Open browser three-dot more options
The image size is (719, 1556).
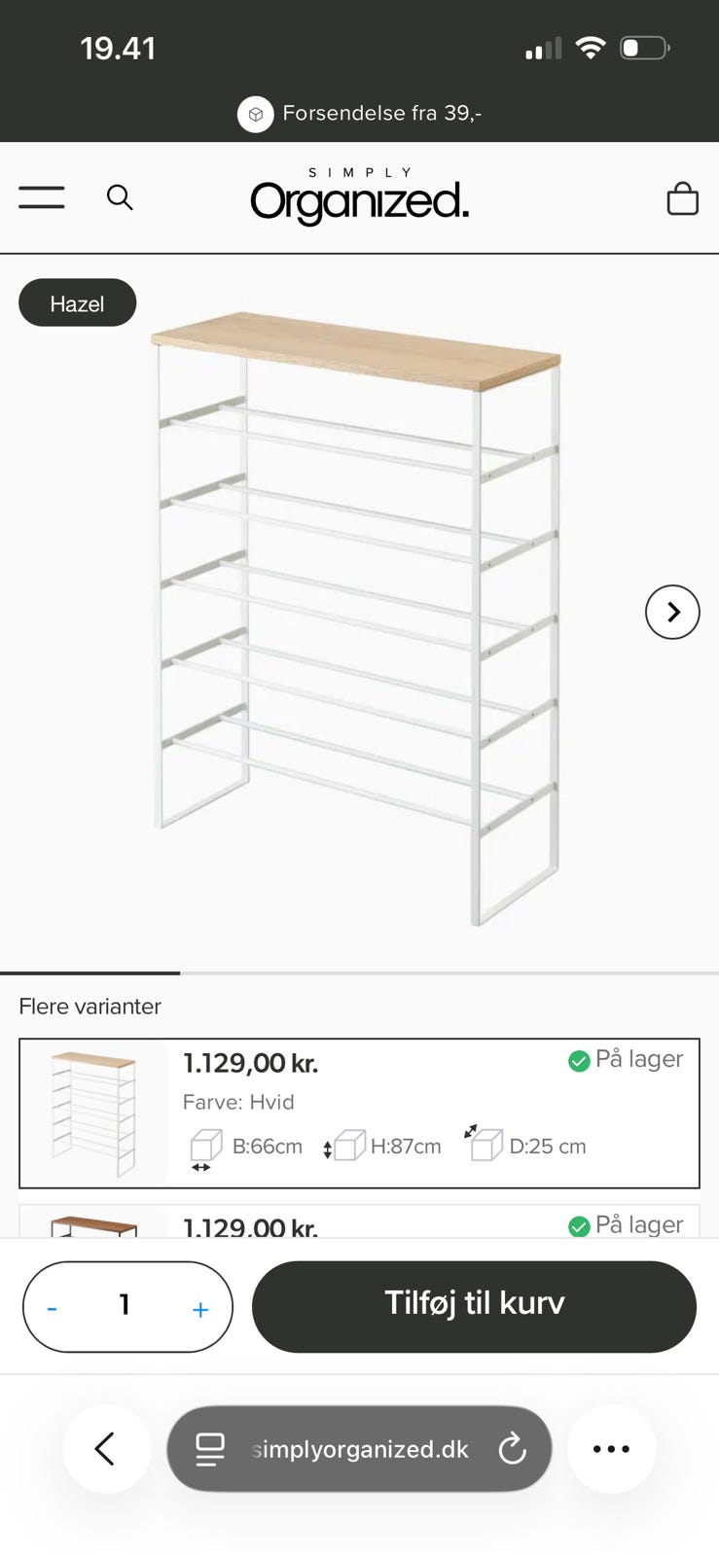pyautogui.click(x=611, y=1449)
